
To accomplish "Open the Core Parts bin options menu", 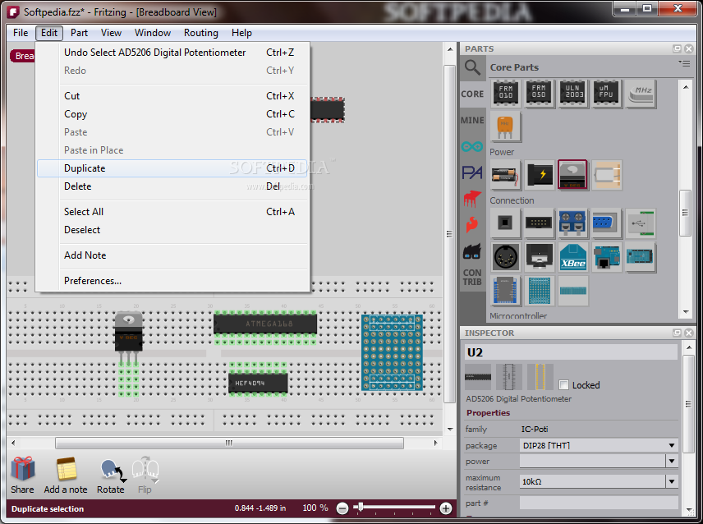I will click(x=684, y=63).
